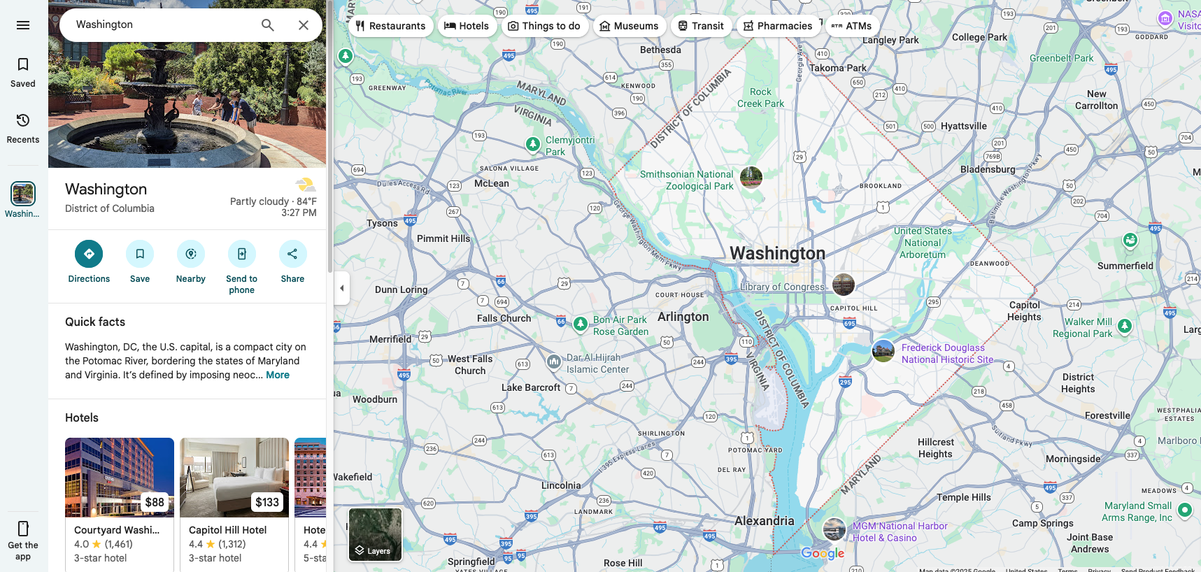Click the Capitol Heights label on map
This screenshot has height=572, width=1201.
tap(1025, 310)
